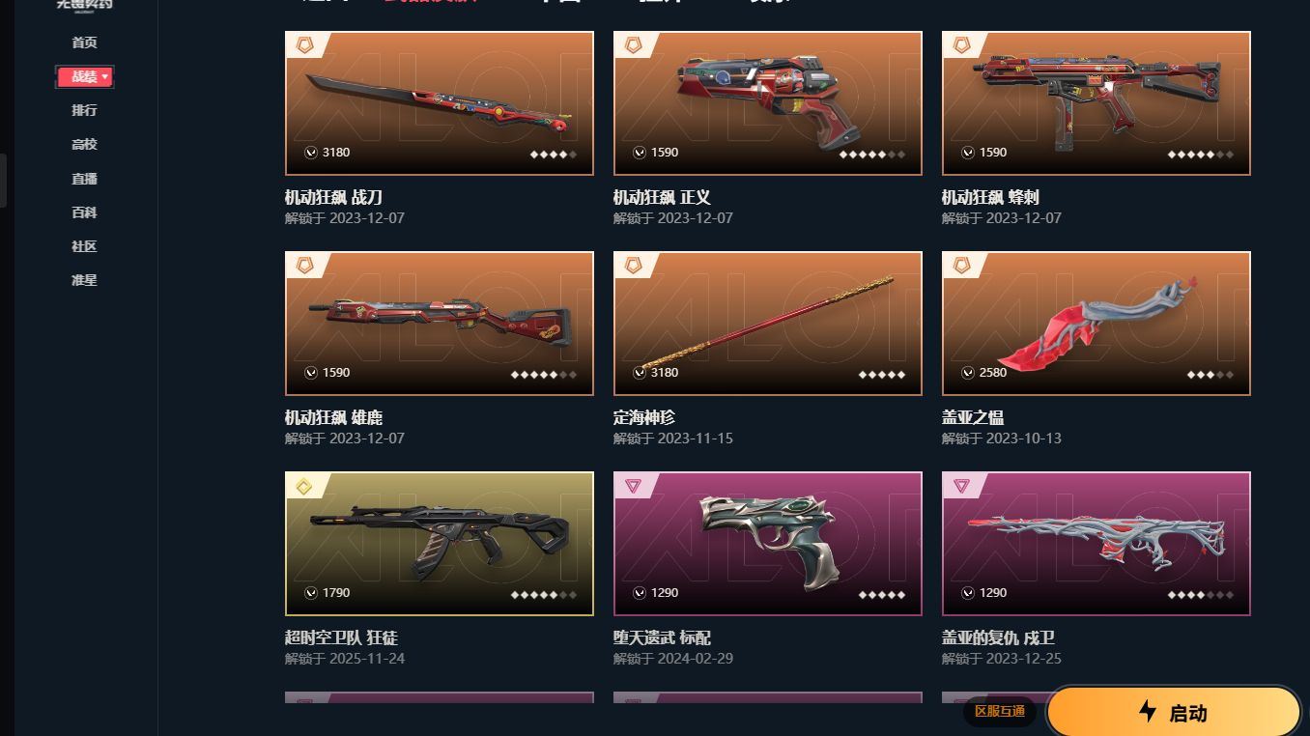
Task: Click the 社区 sidebar link
Action: [84, 246]
